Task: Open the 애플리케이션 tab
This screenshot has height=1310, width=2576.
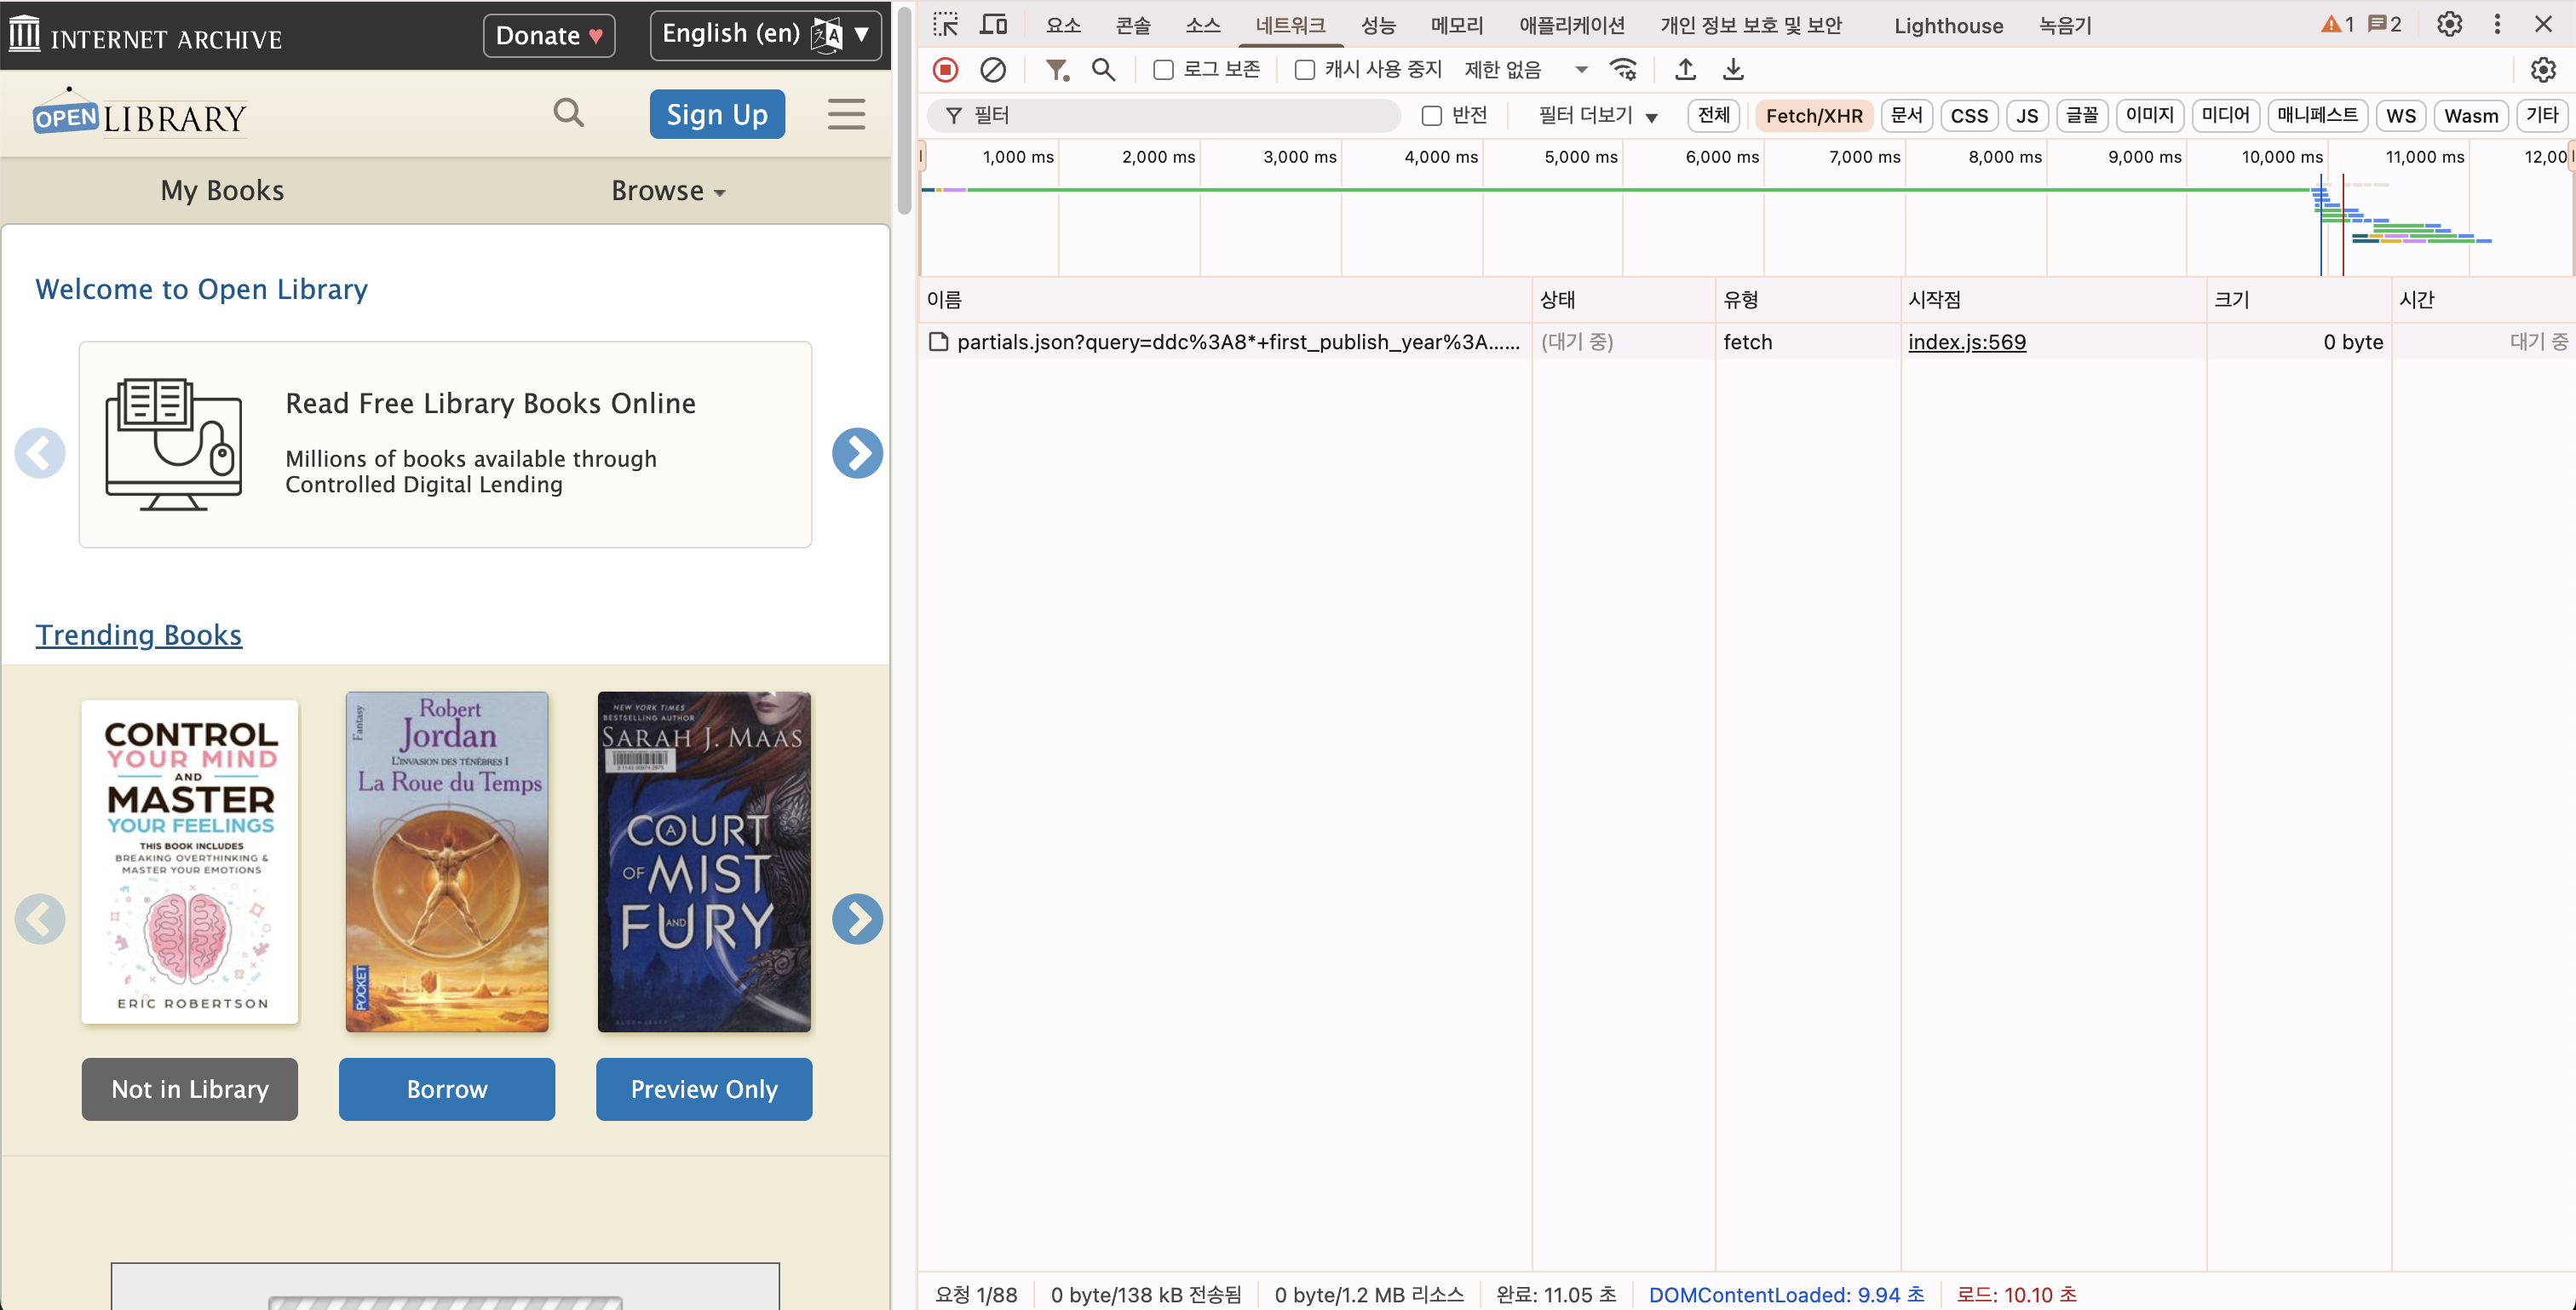Action: click(x=1572, y=25)
